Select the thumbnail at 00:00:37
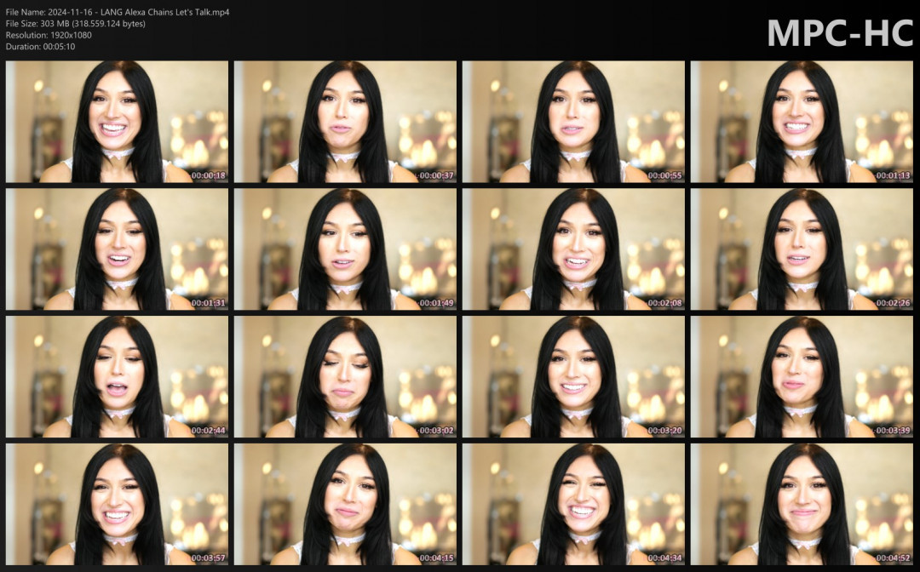This screenshot has height=572, width=920. click(x=345, y=122)
